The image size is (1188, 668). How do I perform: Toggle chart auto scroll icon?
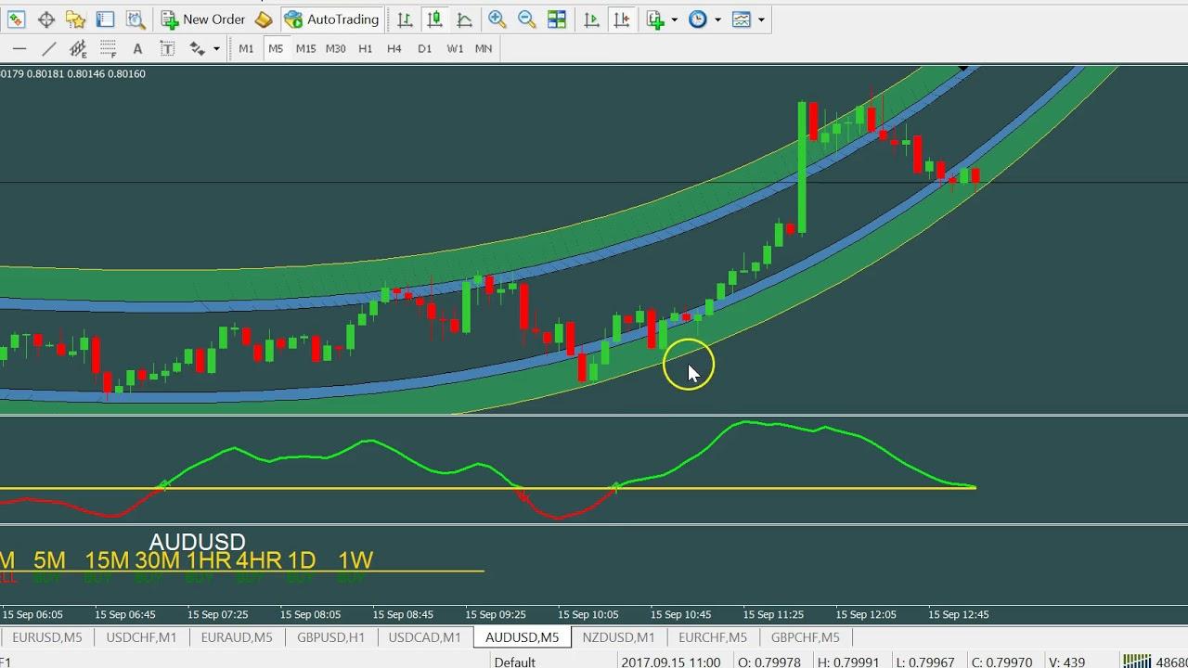(592, 19)
